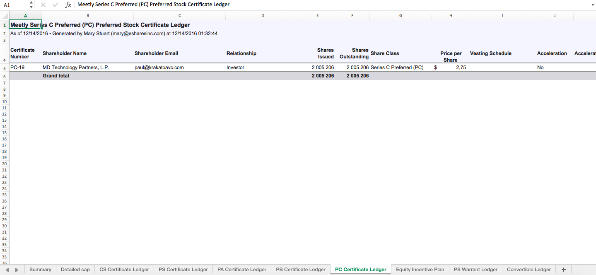Click the Relationship header cell

pos(263,53)
